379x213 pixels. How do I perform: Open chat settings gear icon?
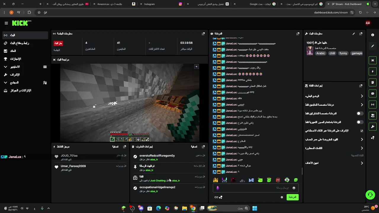(282, 197)
